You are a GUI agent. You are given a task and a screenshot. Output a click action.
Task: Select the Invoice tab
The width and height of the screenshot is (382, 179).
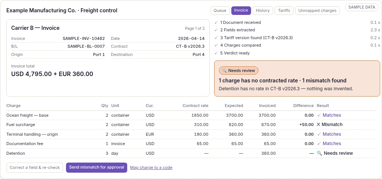(x=241, y=10)
